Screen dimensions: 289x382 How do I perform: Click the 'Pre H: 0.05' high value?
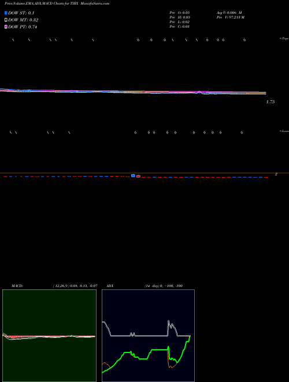point(180,17)
